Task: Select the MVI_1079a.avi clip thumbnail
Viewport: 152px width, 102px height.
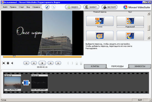Action: [x=13, y=83]
